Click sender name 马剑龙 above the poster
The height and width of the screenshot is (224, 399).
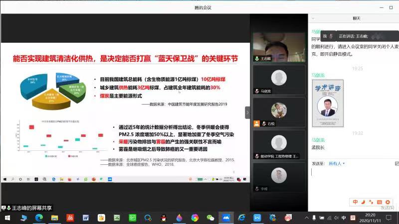(x=318, y=75)
